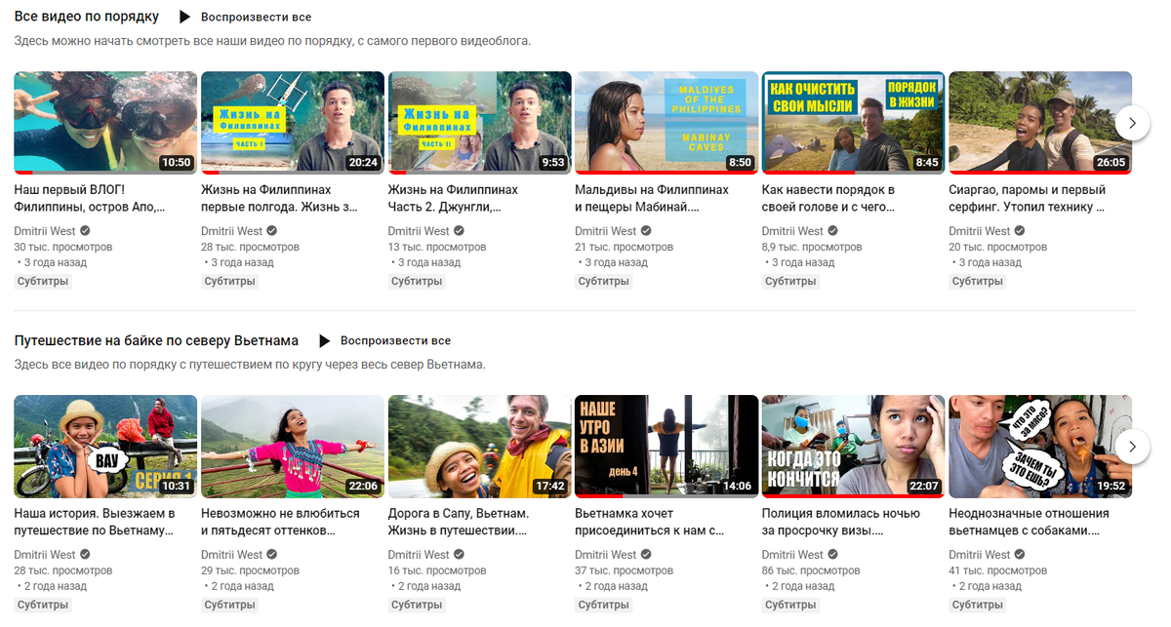Click title 'Жизнь на Филиппинах Часть 2. Джунгли'

click(454, 198)
